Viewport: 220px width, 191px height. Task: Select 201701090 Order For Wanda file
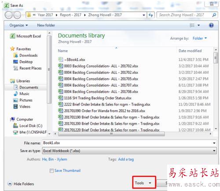(x=102, y=111)
